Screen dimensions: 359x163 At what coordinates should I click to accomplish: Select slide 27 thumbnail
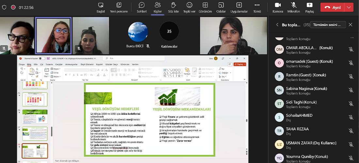click(35, 134)
